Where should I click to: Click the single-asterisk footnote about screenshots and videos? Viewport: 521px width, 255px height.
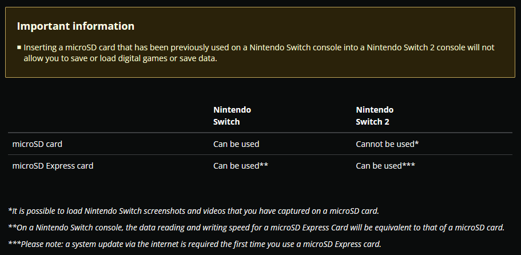coord(194,211)
